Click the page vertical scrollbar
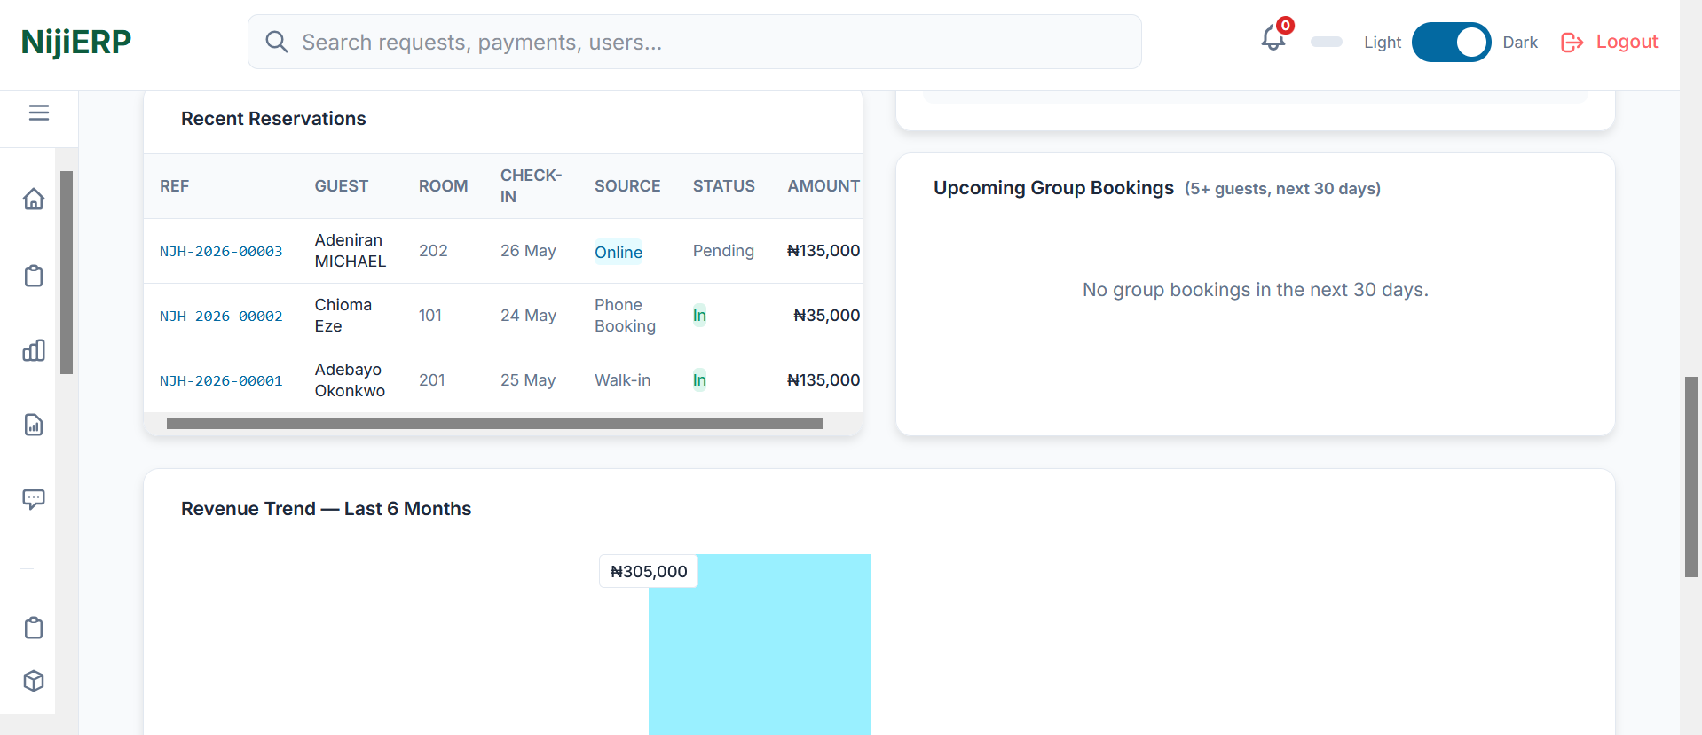The width and height of the screenshot is (1702, 735). [x=1691, y=477]
